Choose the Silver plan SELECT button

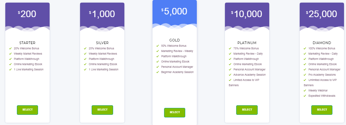103,110
